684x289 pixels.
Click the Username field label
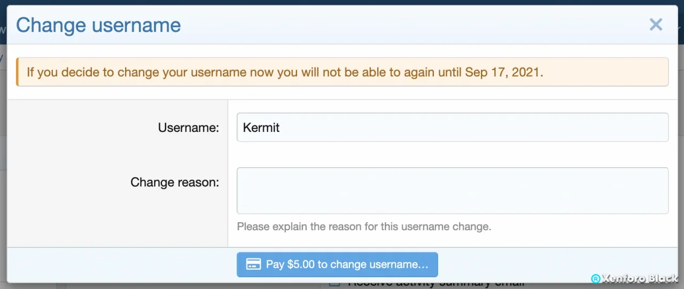pos(189,128)
